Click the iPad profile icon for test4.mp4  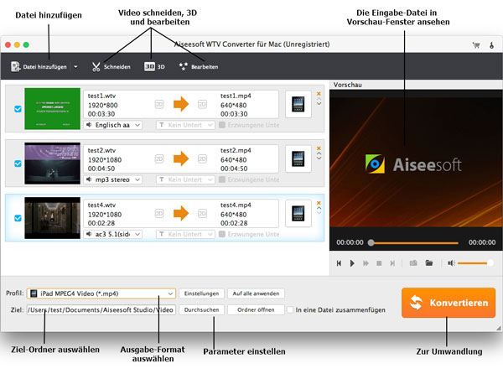pos(298,214)
